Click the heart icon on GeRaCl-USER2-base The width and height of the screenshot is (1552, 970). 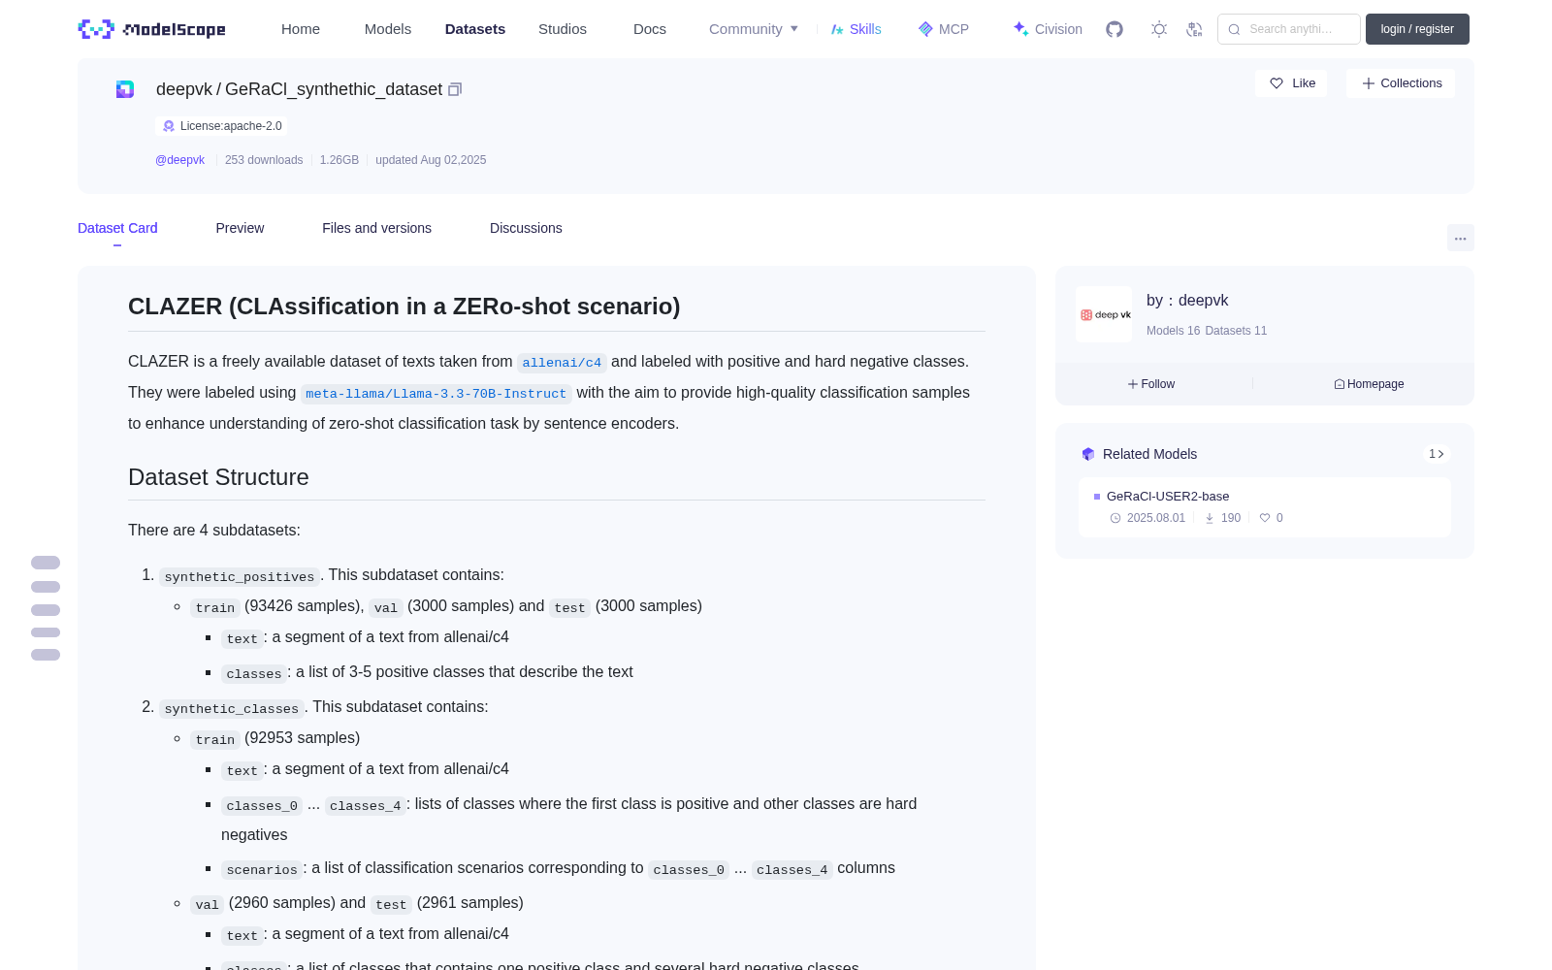tap(1265, 518)
